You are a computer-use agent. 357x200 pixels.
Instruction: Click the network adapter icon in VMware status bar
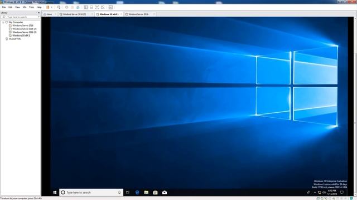pyautogui.click(x=326, y=198)
